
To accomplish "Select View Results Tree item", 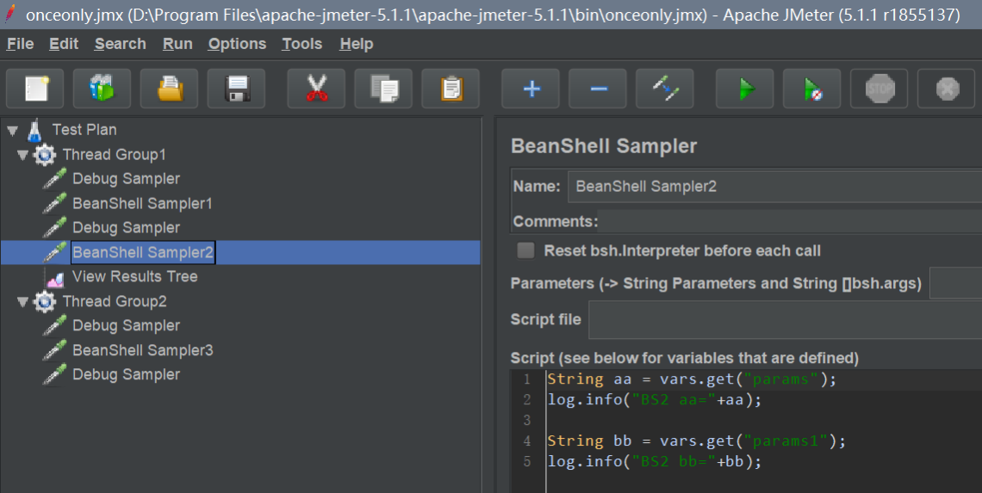I will [134, 276].
